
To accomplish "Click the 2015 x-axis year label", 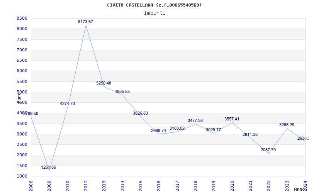I will click(141, 186).
